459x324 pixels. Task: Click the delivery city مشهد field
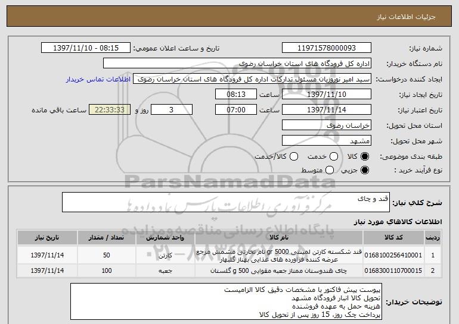(327, 141)
